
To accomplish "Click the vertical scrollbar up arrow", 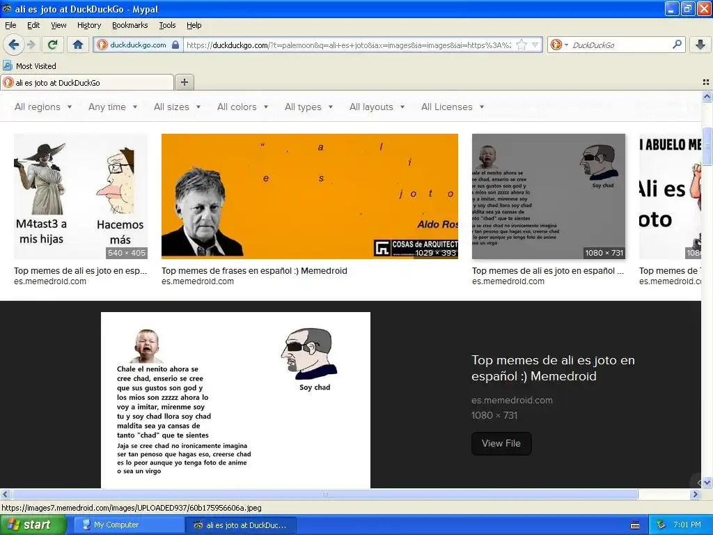I will (707, 96).
